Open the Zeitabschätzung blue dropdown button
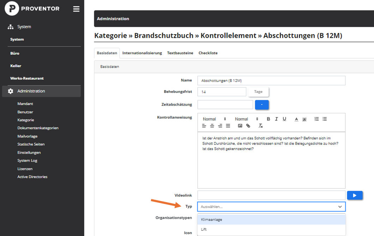The height and width of the screenshot is (236, 374). point(262,105)
